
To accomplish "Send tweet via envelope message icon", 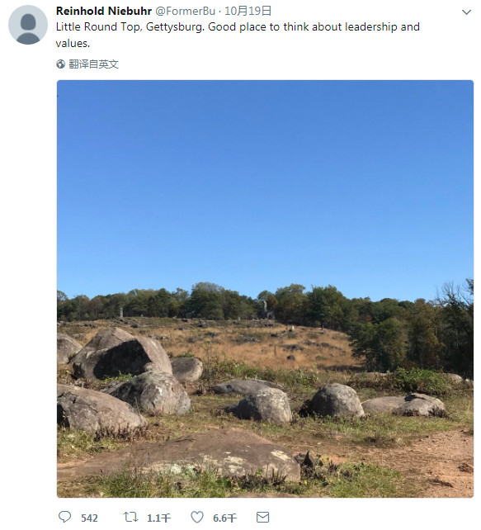I will 263,517.
